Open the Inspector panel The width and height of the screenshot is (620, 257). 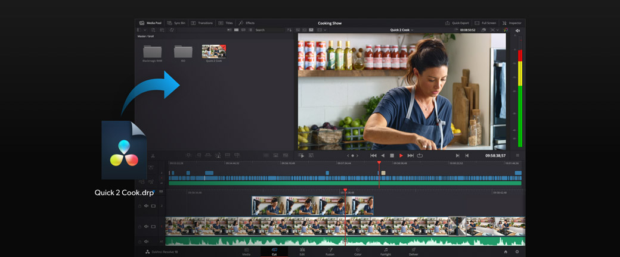point(511,23)
